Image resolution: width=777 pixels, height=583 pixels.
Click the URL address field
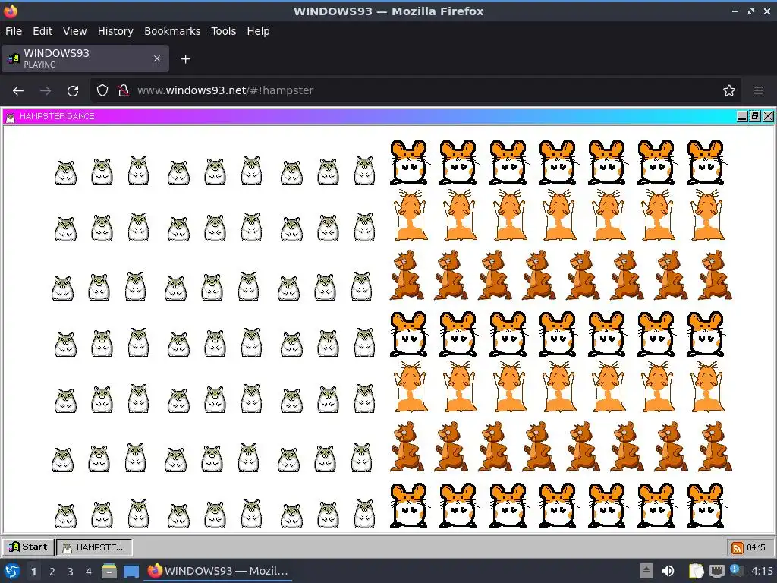pyautogui.click(x=417, y=91)
